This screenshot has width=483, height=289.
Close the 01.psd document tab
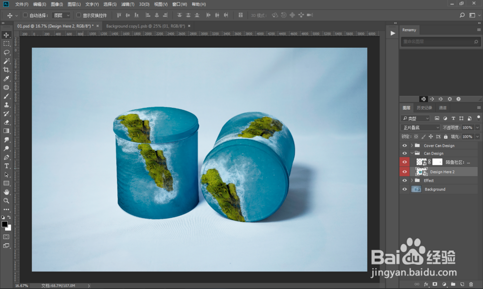pyautogui.click(x=98, y=26)
